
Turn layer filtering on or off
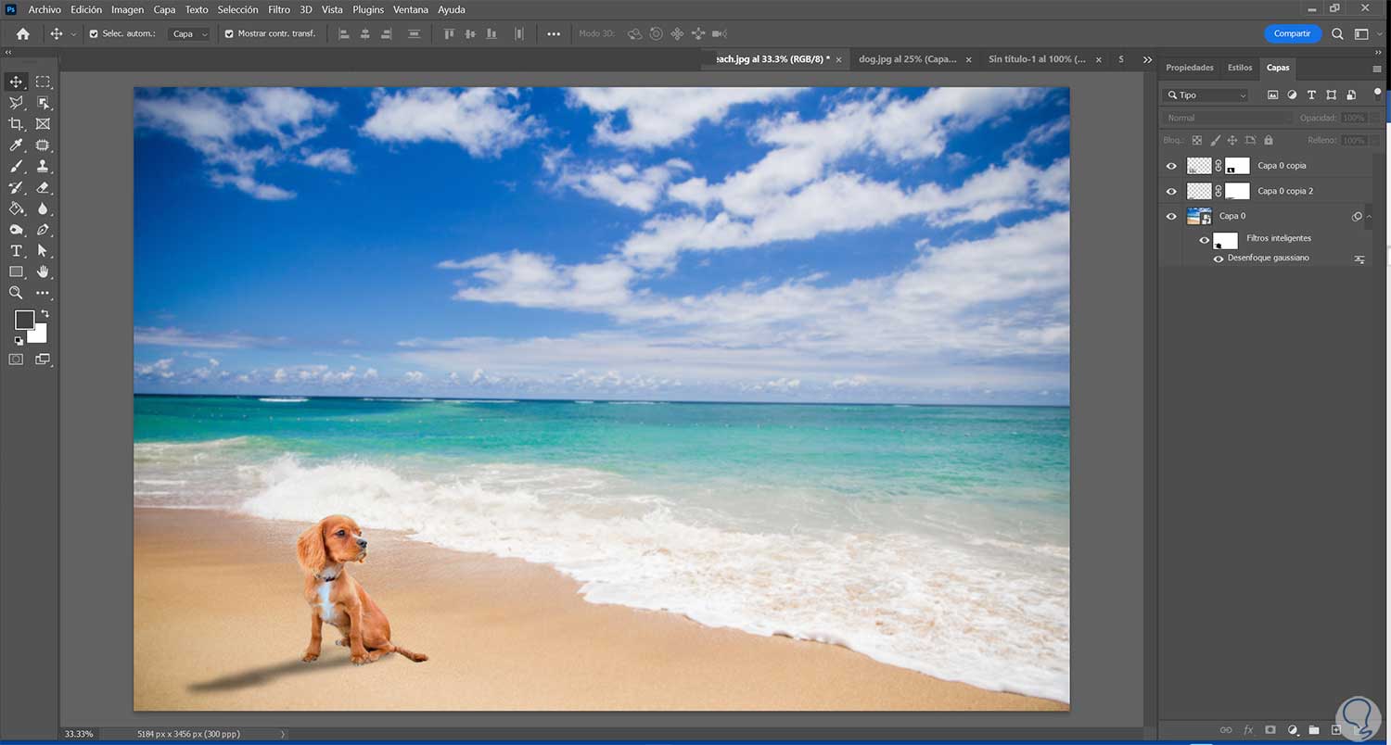click(1378, 93)
